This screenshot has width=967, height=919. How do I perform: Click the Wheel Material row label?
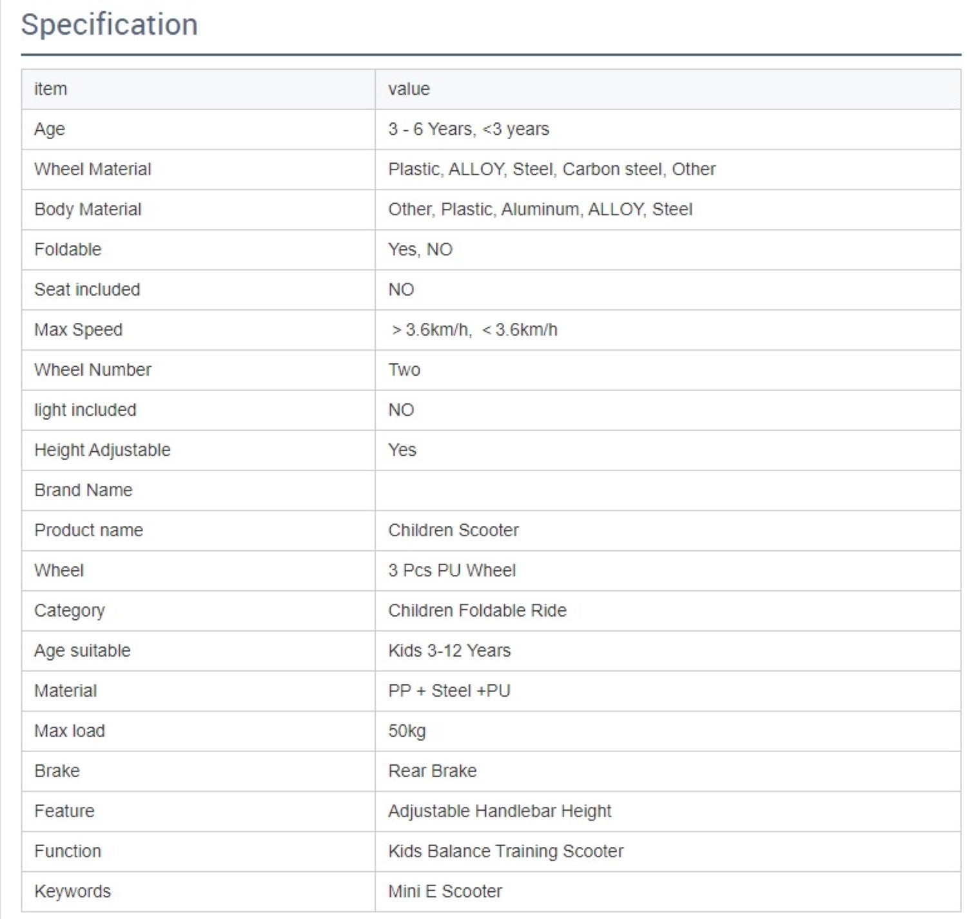[x=92, y=169]
